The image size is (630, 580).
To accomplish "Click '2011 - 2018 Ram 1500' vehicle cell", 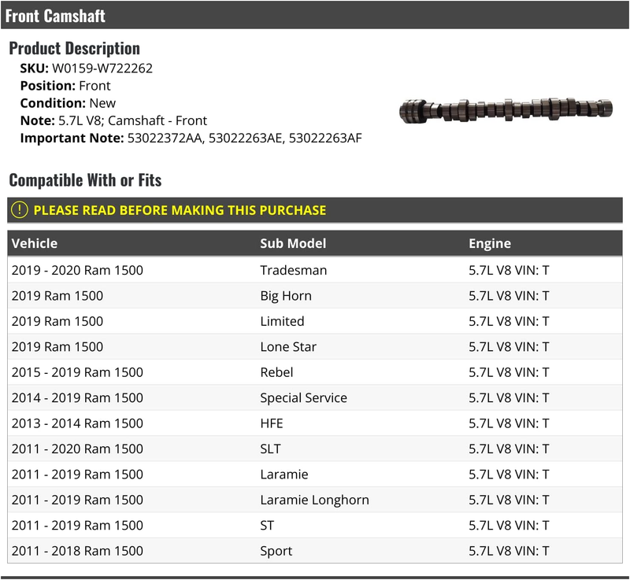I will pos(77,551).
